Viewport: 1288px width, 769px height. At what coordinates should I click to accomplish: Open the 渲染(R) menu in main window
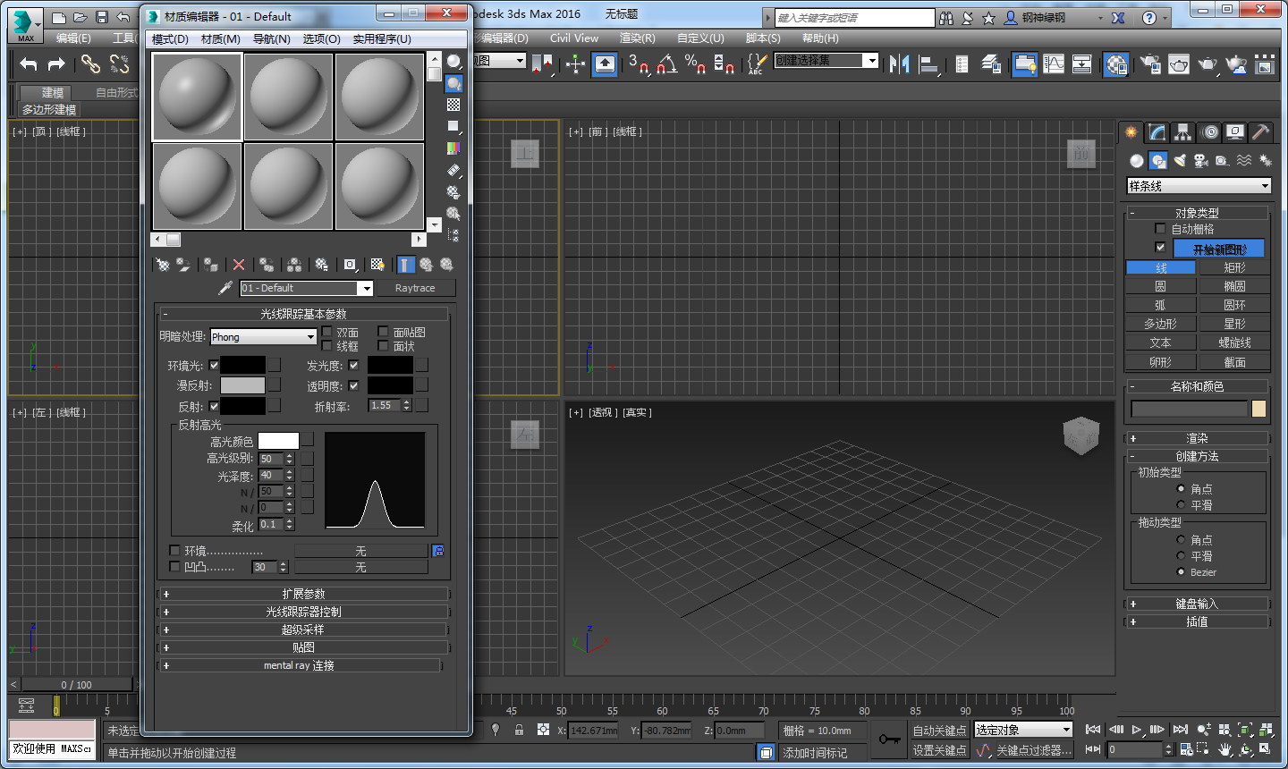[637, 38]
